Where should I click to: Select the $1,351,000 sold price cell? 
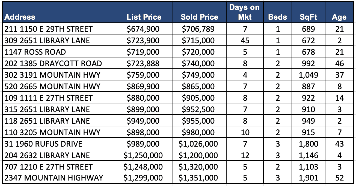click(x=198, y=178)
